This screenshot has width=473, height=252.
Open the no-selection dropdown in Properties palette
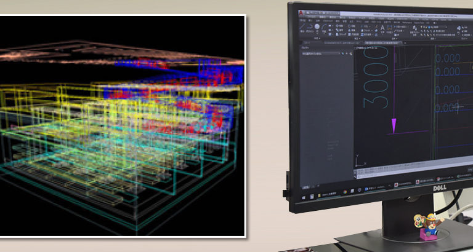click(321, 53)
